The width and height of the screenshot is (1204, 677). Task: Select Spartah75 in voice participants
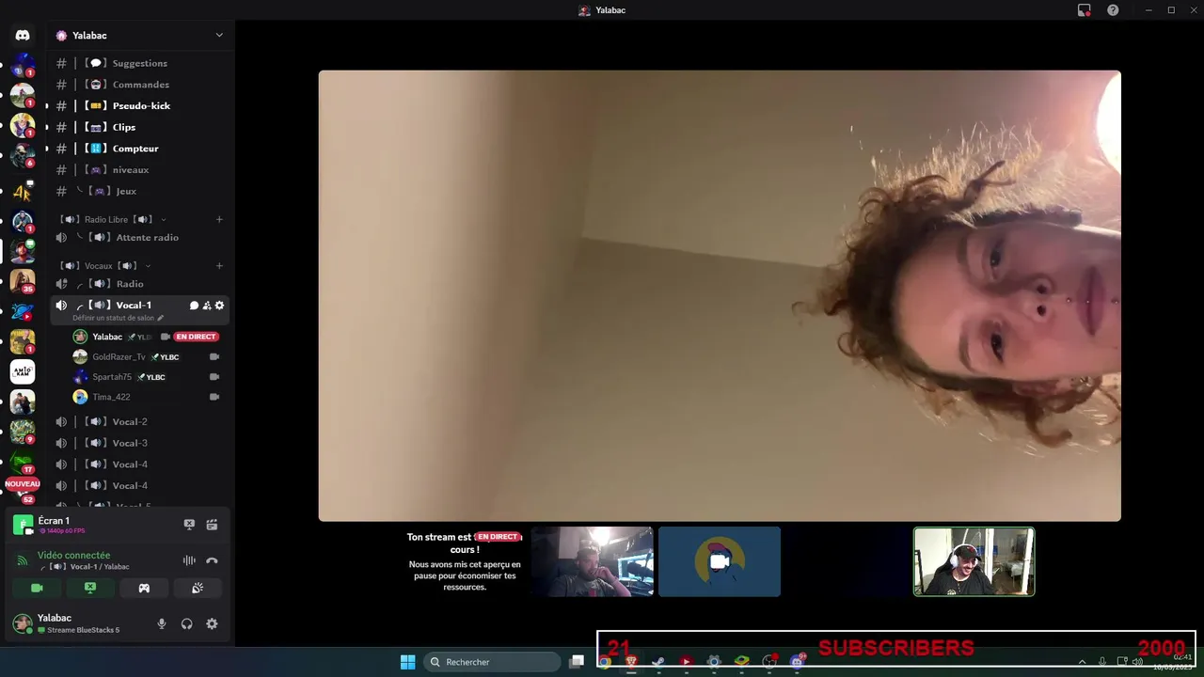point(146,377)
